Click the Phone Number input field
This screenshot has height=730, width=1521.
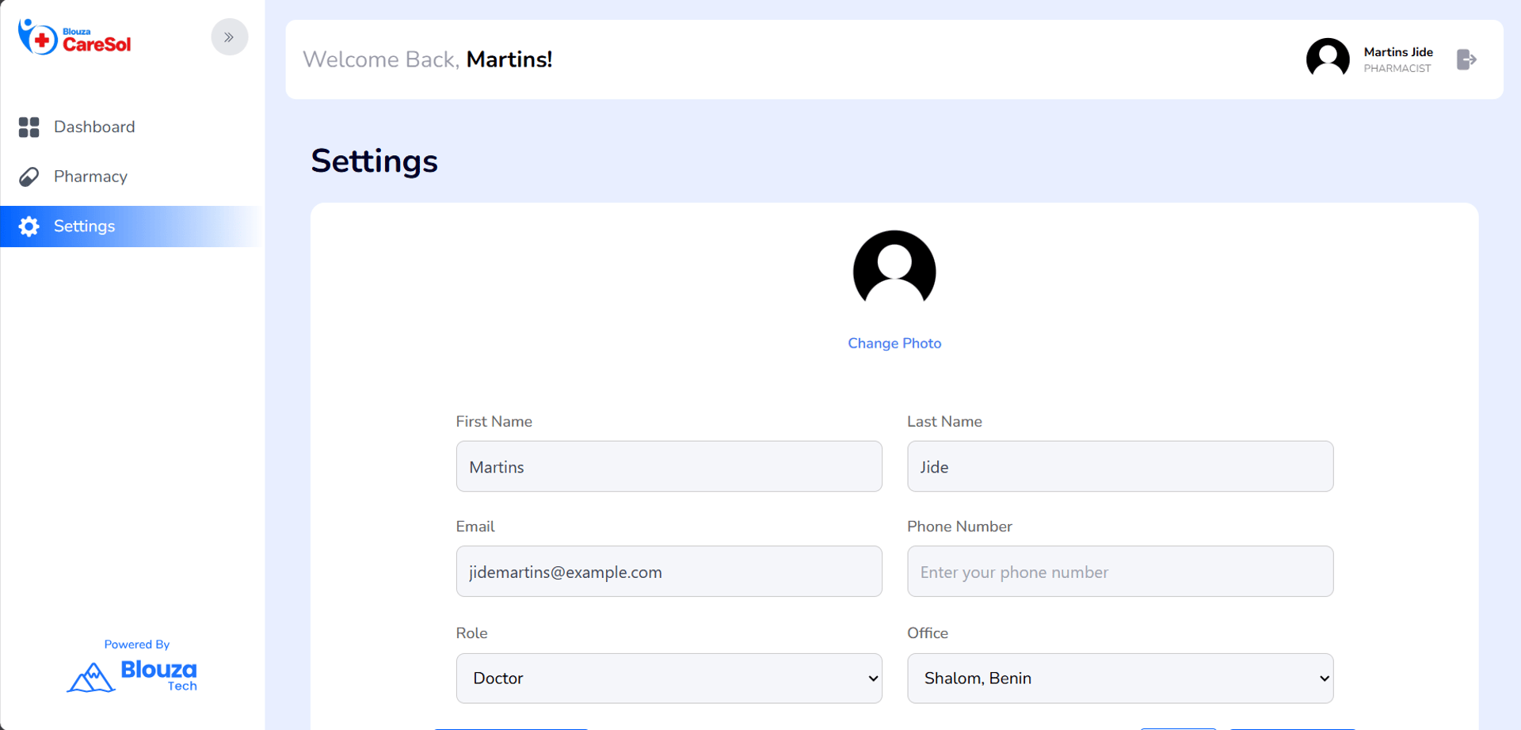pos(1119,571)
